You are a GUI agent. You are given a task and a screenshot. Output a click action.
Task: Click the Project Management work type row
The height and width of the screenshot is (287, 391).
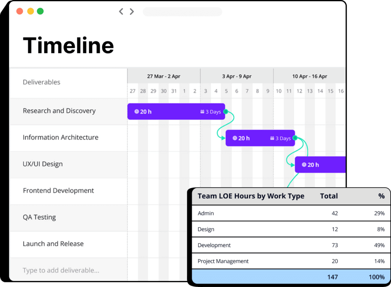pos(223,261)
